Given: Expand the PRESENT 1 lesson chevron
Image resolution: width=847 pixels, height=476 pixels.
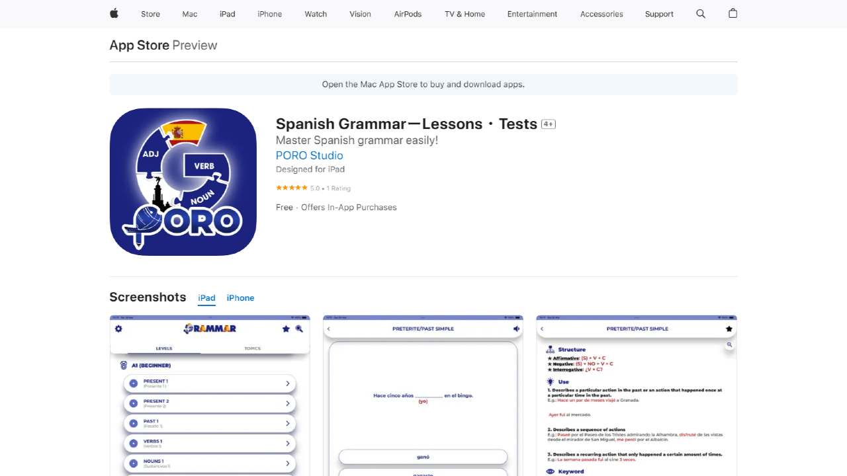Looking at the screenshot, I should point(288,383).
